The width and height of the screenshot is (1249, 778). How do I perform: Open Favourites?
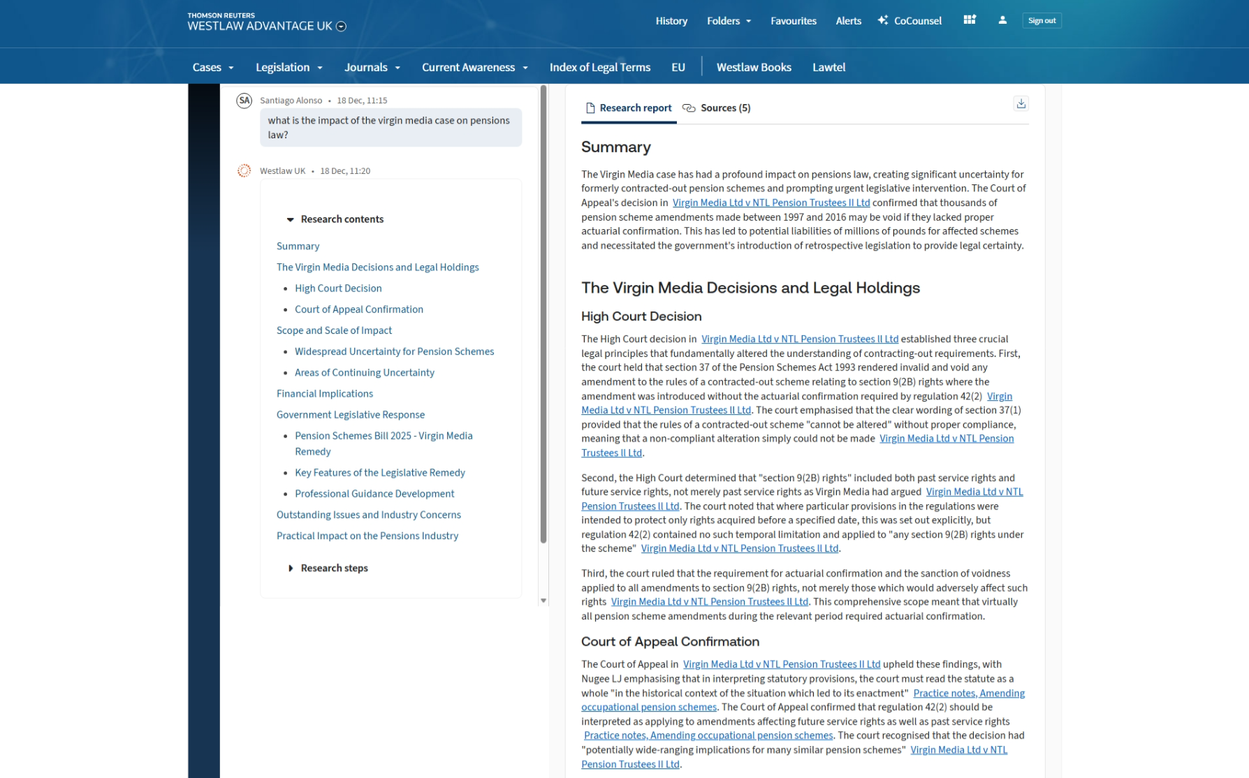[794, 21]
